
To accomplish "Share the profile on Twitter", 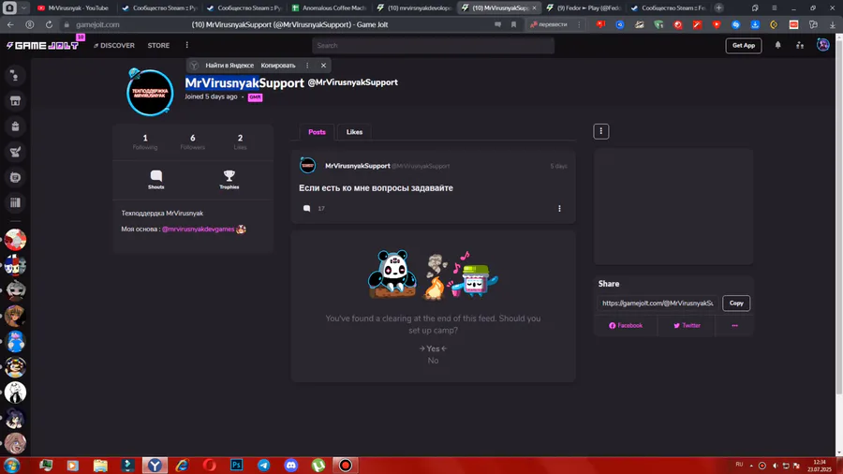I will click(x=687, y=326).
